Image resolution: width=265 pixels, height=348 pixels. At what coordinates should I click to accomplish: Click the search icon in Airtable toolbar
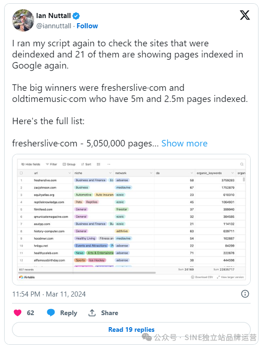(x=242, y=164)
